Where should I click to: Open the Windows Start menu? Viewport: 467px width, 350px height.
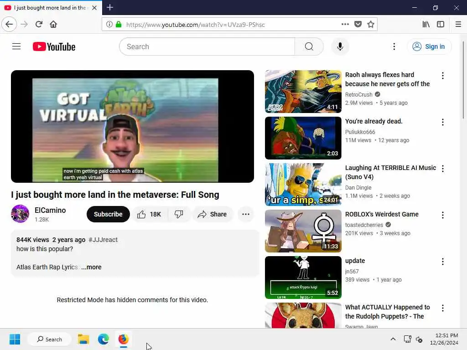[x=15, y=339]
